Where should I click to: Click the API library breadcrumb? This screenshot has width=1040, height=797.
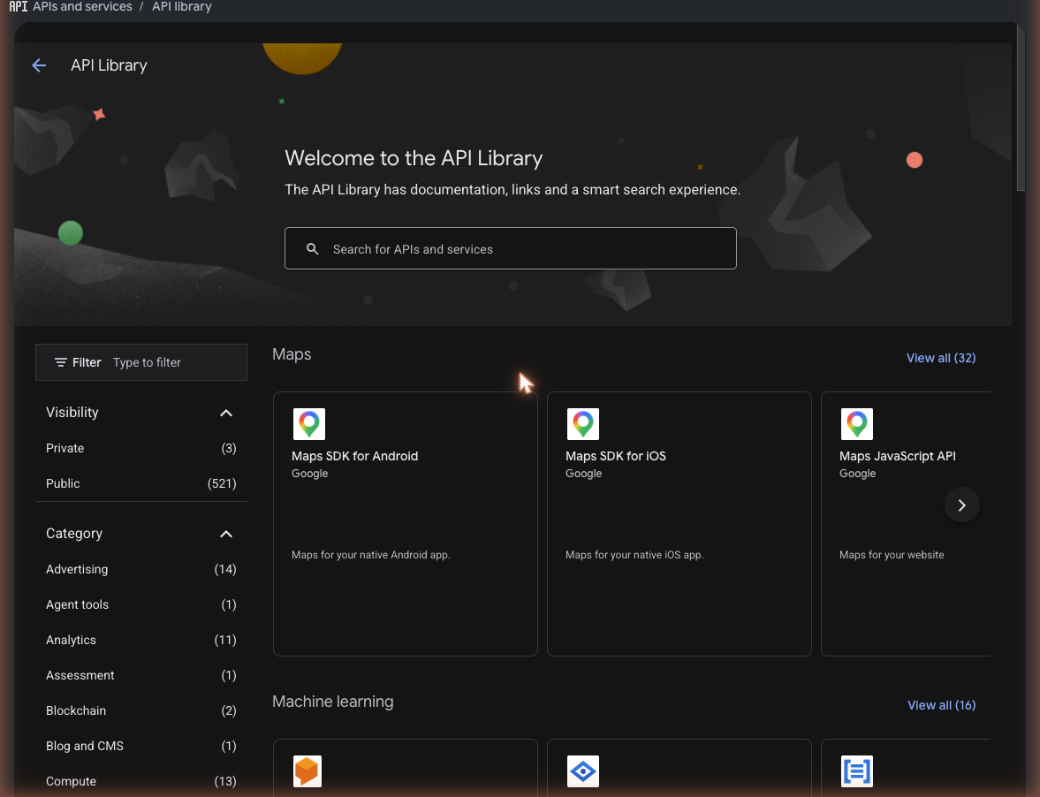coord(182,7)
